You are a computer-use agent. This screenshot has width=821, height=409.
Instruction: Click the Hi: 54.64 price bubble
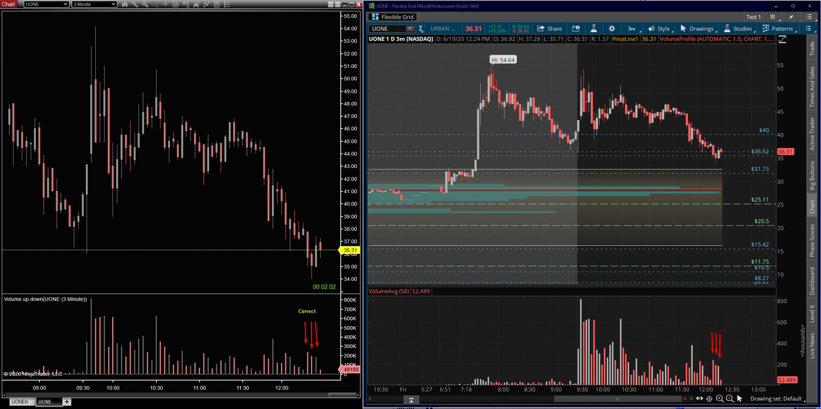[503, 60]
